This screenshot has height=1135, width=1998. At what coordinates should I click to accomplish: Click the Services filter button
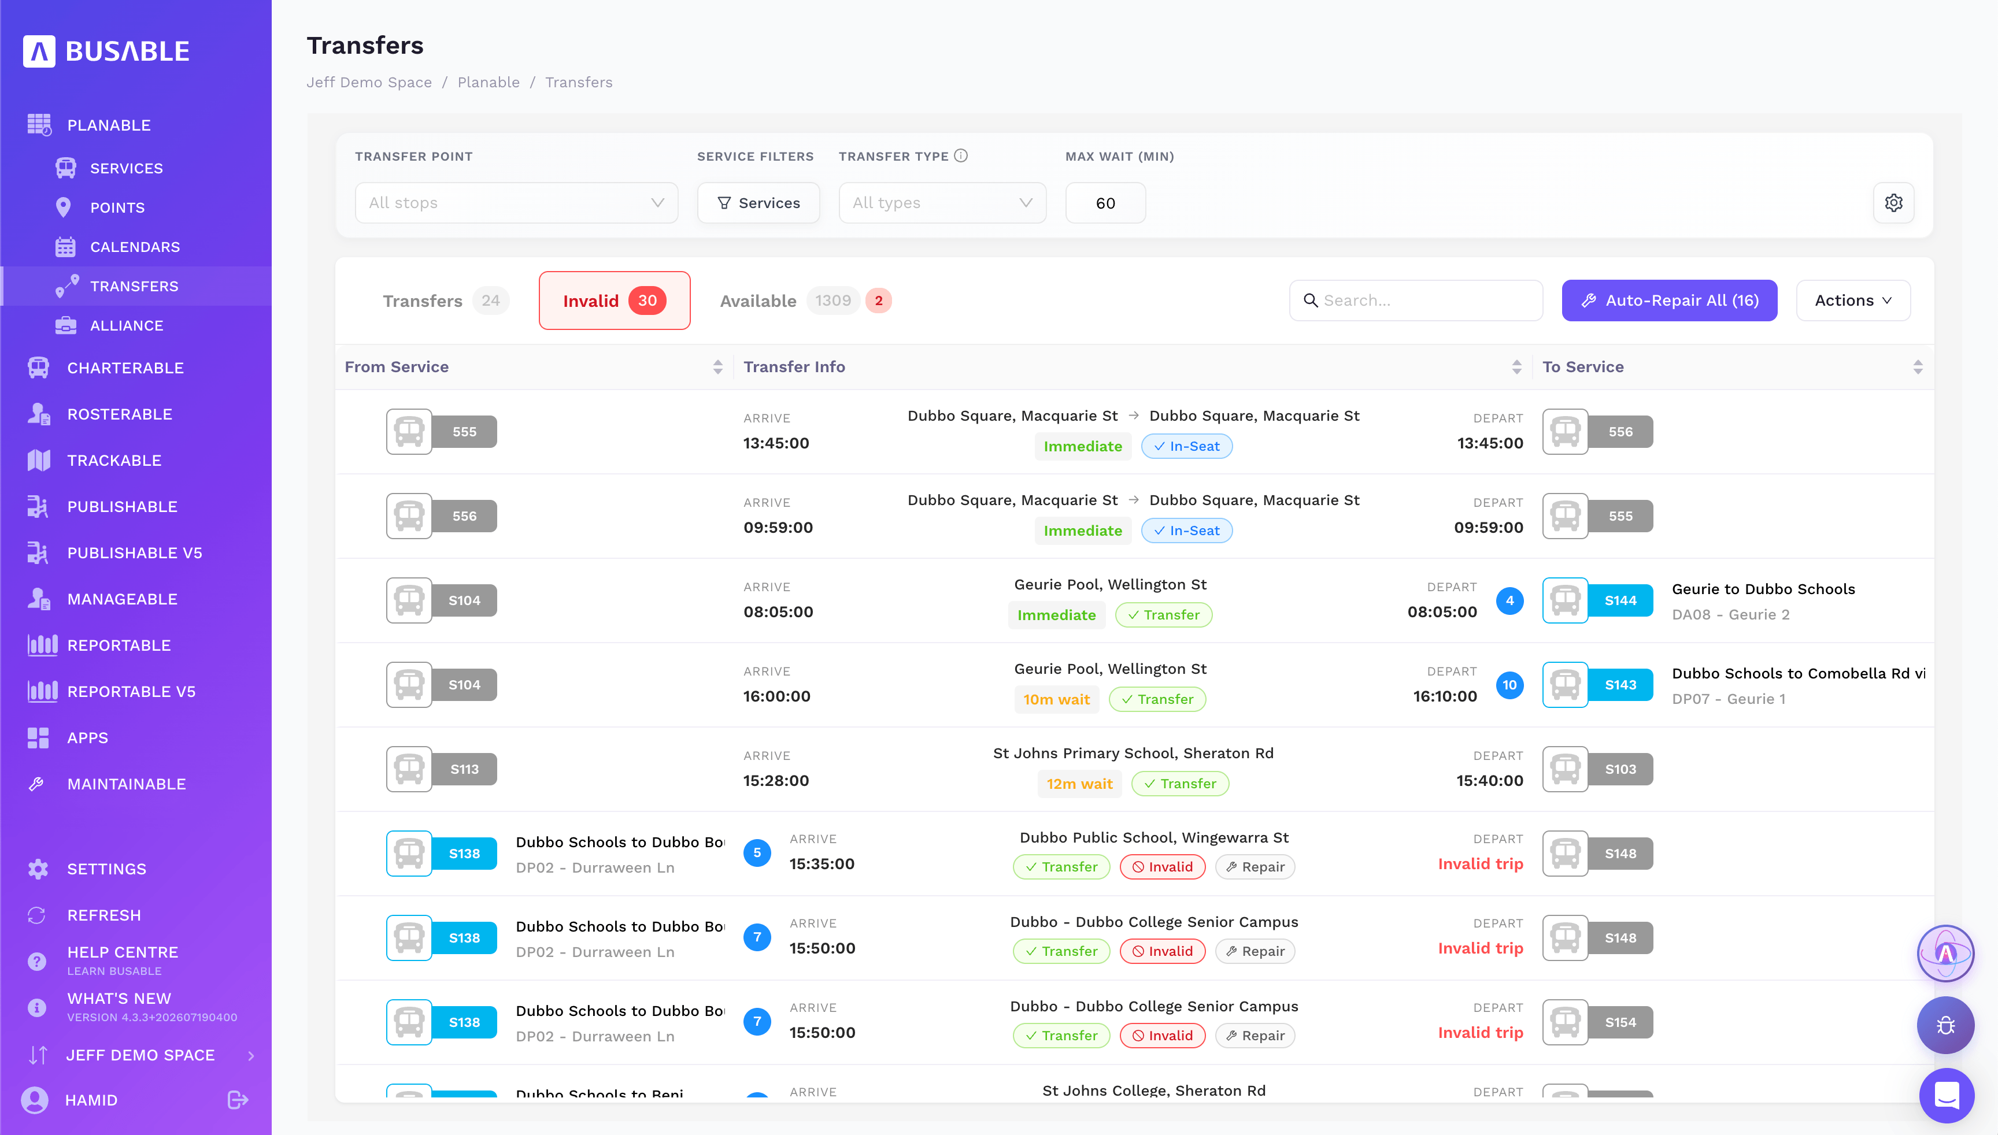pyautogui.click(x=758, y=203)
